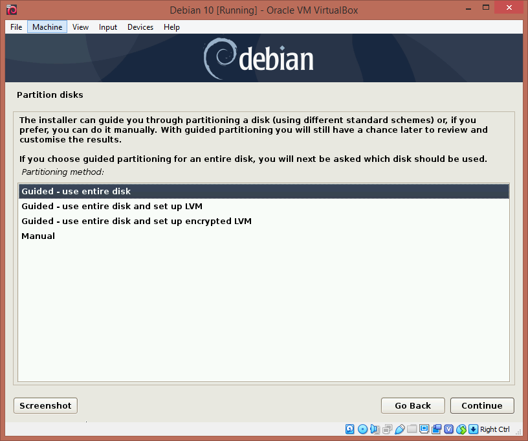
Task: Click the Screenshot button
Action: [45, 405]
